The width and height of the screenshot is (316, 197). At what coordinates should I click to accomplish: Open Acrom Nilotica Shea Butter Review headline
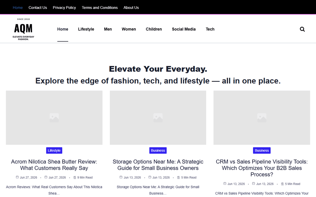click(x=54, y=165)
